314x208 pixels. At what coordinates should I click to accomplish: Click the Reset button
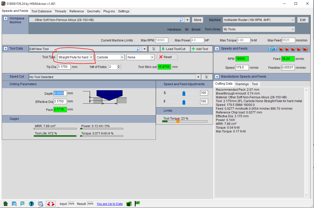point(167,57)
